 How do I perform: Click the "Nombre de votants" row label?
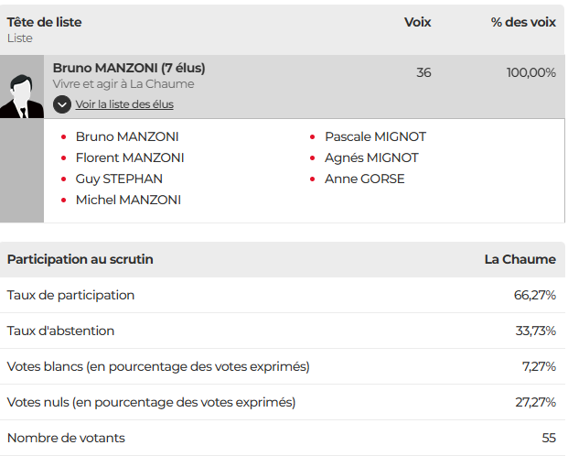(x=66, y=438)
